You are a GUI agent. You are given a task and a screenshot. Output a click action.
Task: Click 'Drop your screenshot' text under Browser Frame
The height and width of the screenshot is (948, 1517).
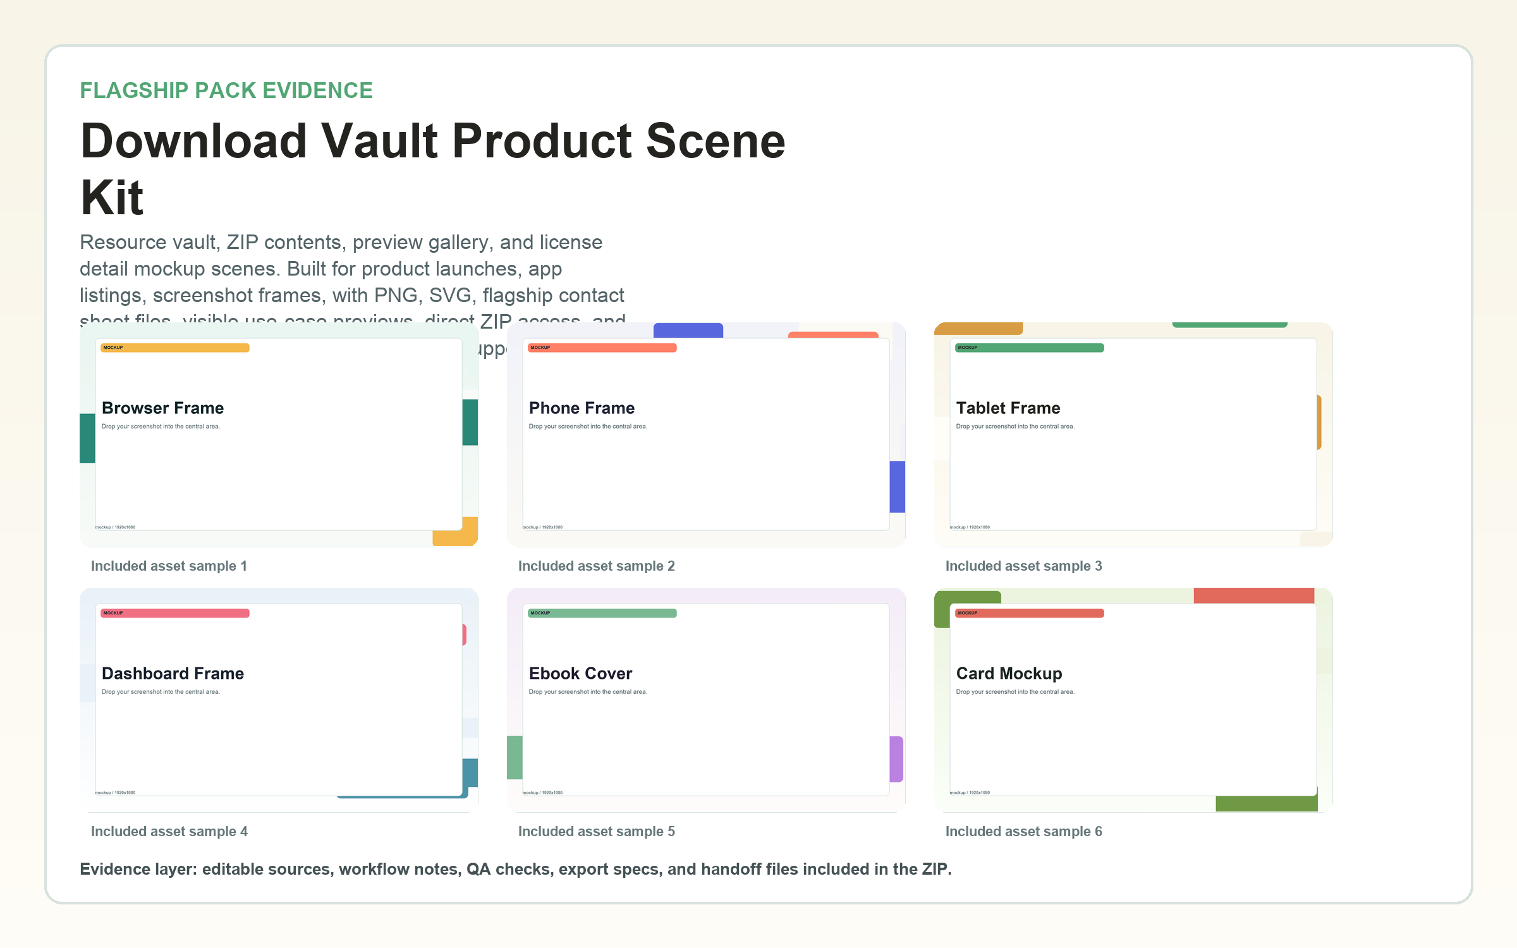[x=161, y=427]
